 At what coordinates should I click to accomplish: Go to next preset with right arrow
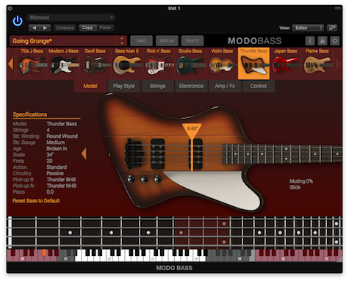pyautogui.click(x=46, y=28)
